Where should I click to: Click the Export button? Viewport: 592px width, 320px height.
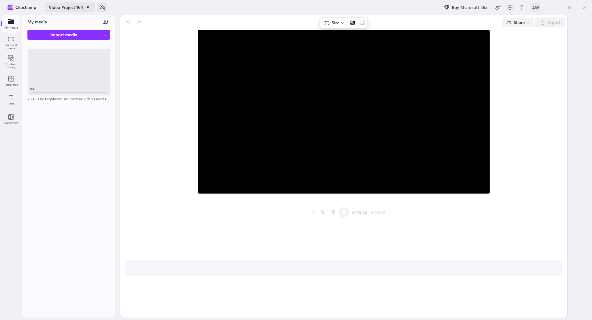550,22
